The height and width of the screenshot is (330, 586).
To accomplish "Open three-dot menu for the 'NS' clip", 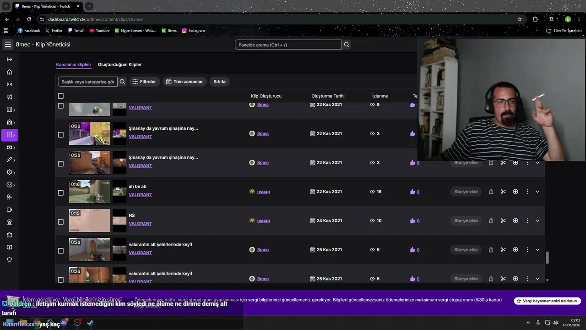I will [527, 220].
